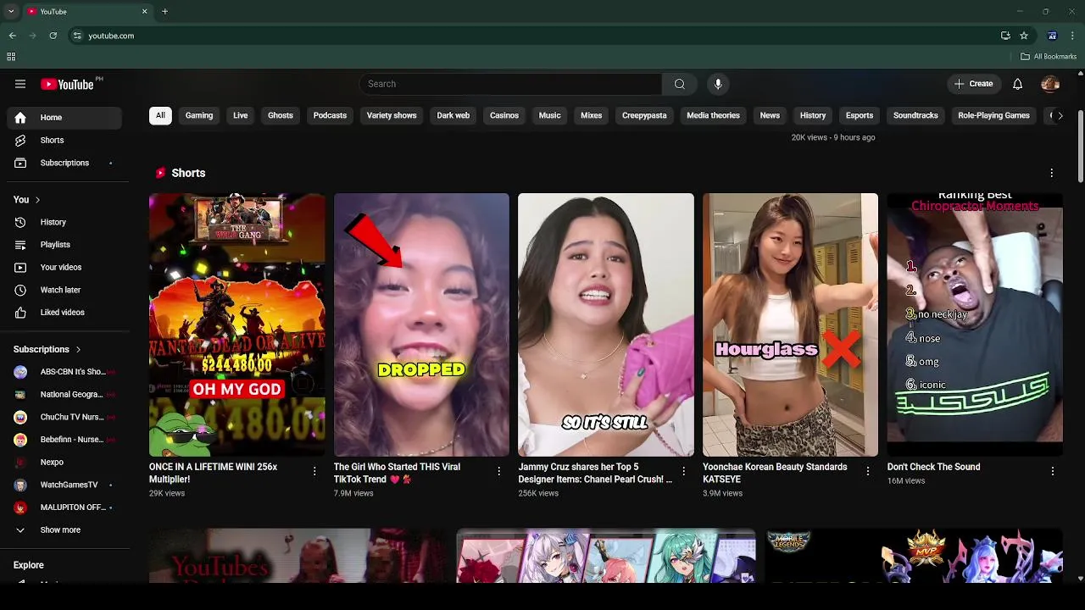The width and height of the screenshot is (1085, 610).
Task: Open the account avatar menu
Action: [x=1050, y=84]
